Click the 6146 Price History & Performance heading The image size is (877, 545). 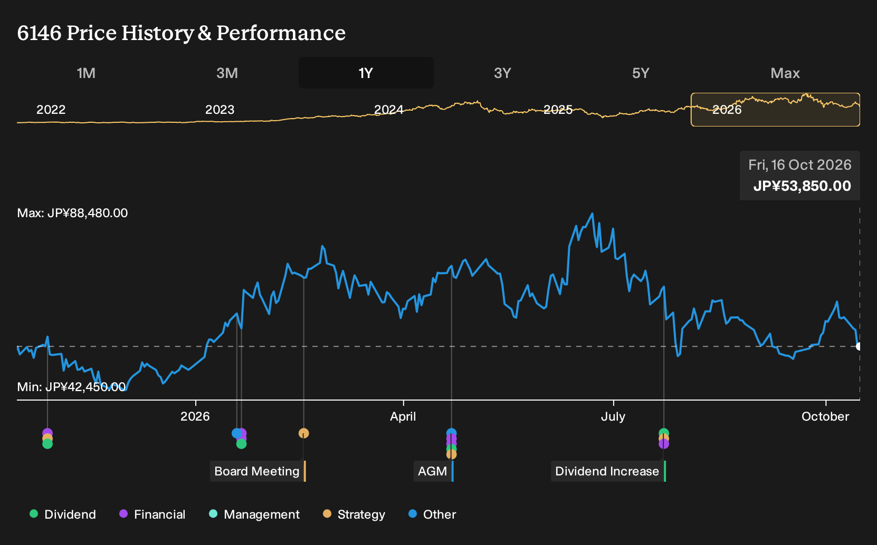(x=182, y=33)
